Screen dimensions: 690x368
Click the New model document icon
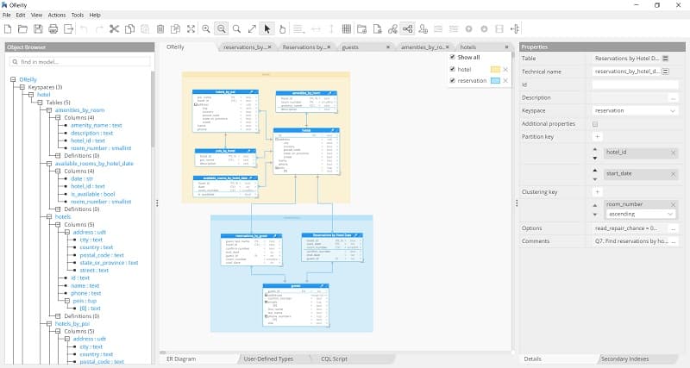click(8, 29)
